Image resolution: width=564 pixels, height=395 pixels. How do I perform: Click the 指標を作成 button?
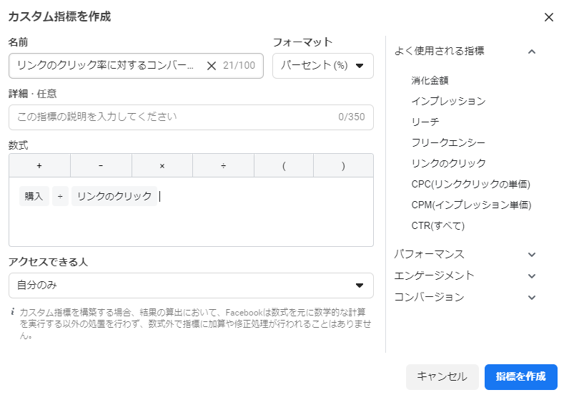(520, 376)
